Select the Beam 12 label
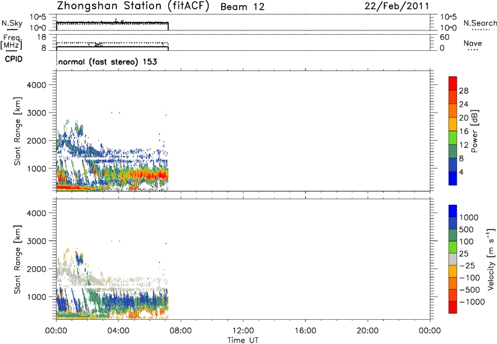 [x=242, y=7]
